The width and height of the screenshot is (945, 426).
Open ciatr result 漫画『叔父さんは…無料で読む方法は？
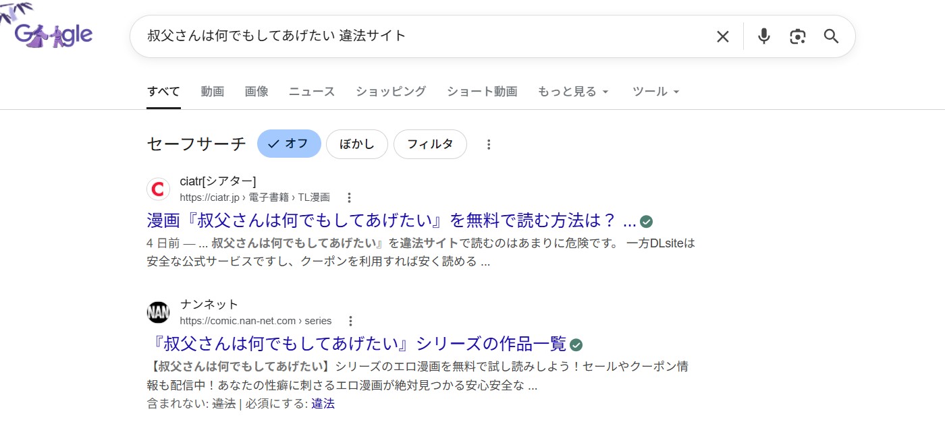click(391, 220)
